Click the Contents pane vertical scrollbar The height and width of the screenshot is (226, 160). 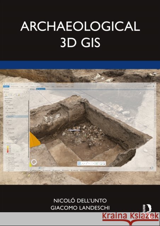coord(29,130)
